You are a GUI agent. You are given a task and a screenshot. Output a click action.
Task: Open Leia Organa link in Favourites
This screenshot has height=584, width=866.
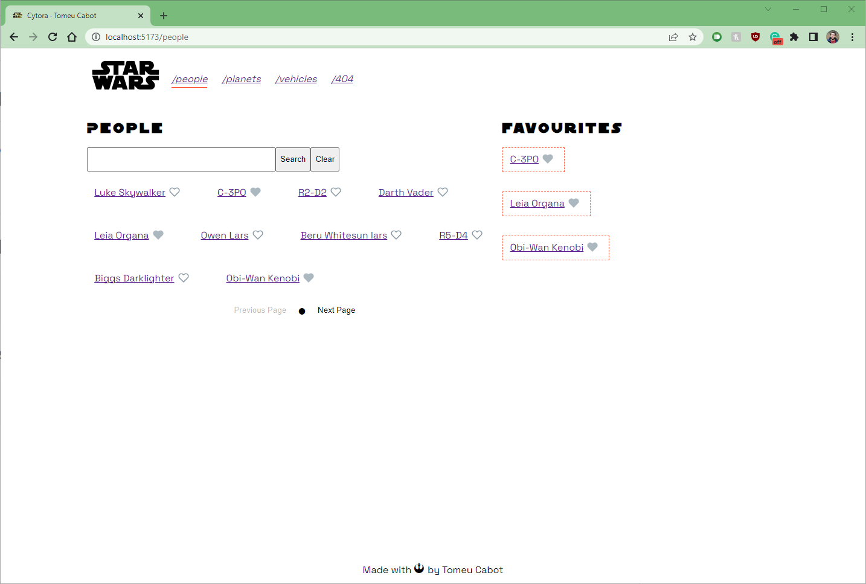(537, 204)
